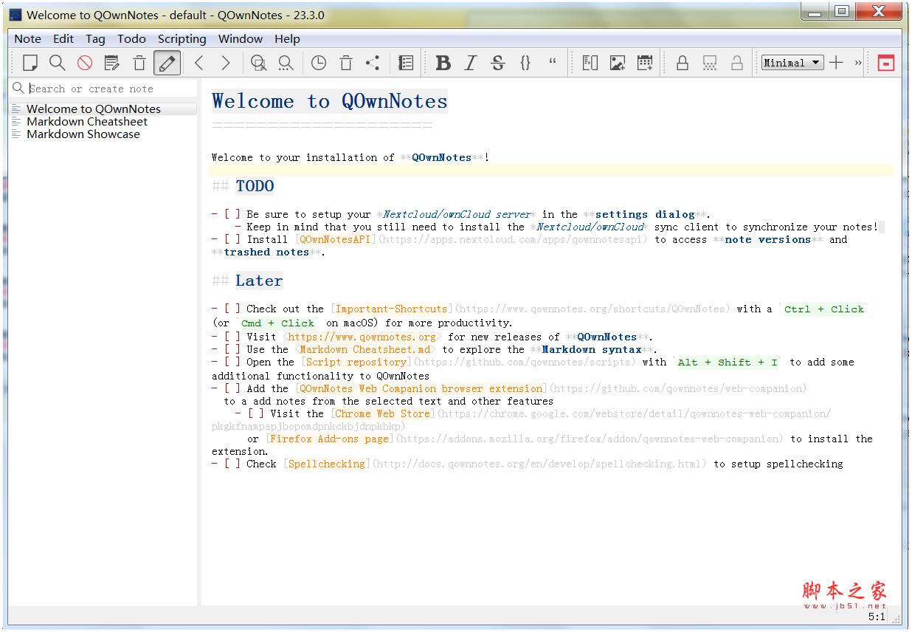Move the current note to trash
The height and width of the screenshot is (632, 912).
tap(139, 63)
